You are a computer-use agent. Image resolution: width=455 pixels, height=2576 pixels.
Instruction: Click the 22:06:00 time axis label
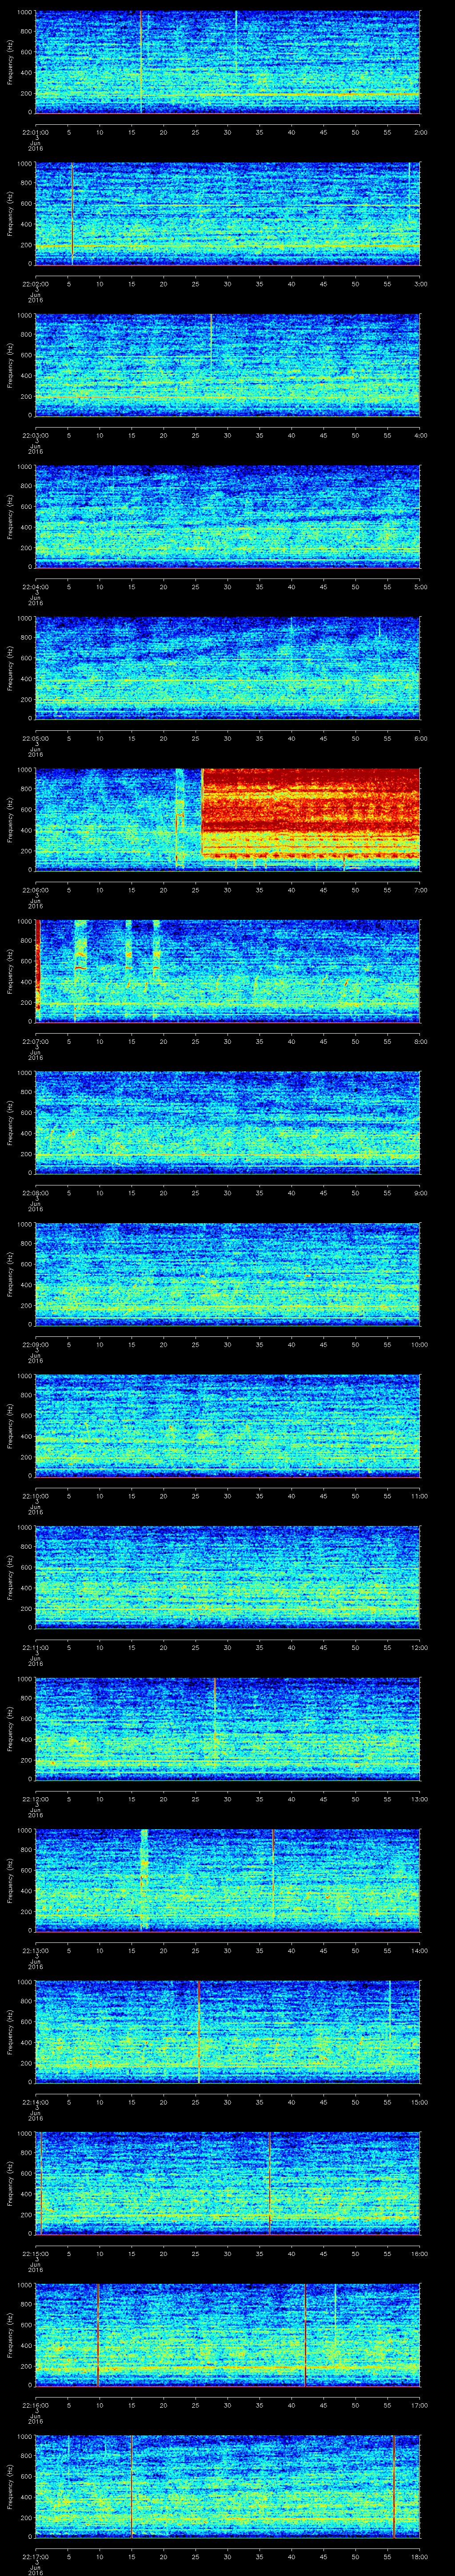(x=35, y=890)
